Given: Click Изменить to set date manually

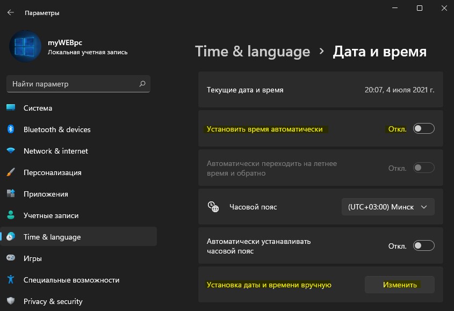Looking at the screenshot, I should [x=400, y=285].
